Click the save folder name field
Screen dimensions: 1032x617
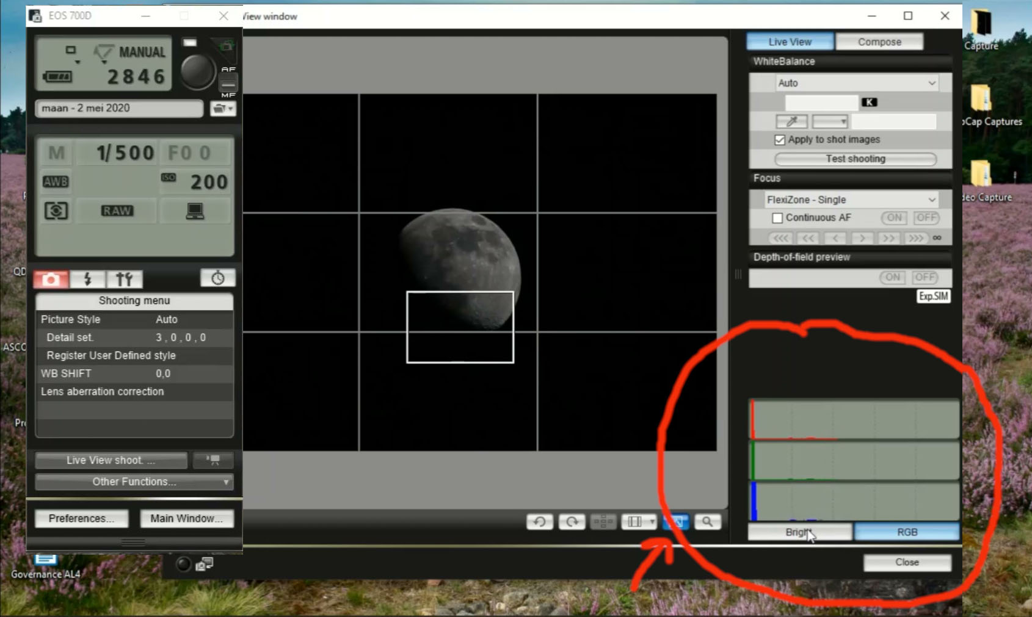pyautogui.click(x=119, y=108)
